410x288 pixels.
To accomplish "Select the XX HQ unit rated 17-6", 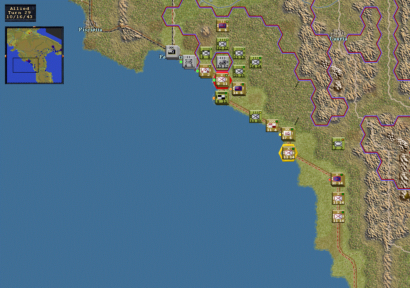I will click(287, 134).
